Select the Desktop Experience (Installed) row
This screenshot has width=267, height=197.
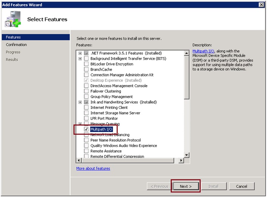(116, 80)
